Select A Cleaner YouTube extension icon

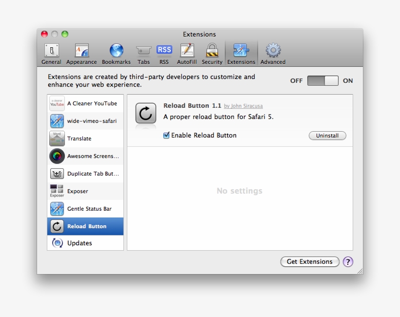[x=57, y=103]
